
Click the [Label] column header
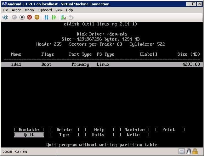(149, 54)
